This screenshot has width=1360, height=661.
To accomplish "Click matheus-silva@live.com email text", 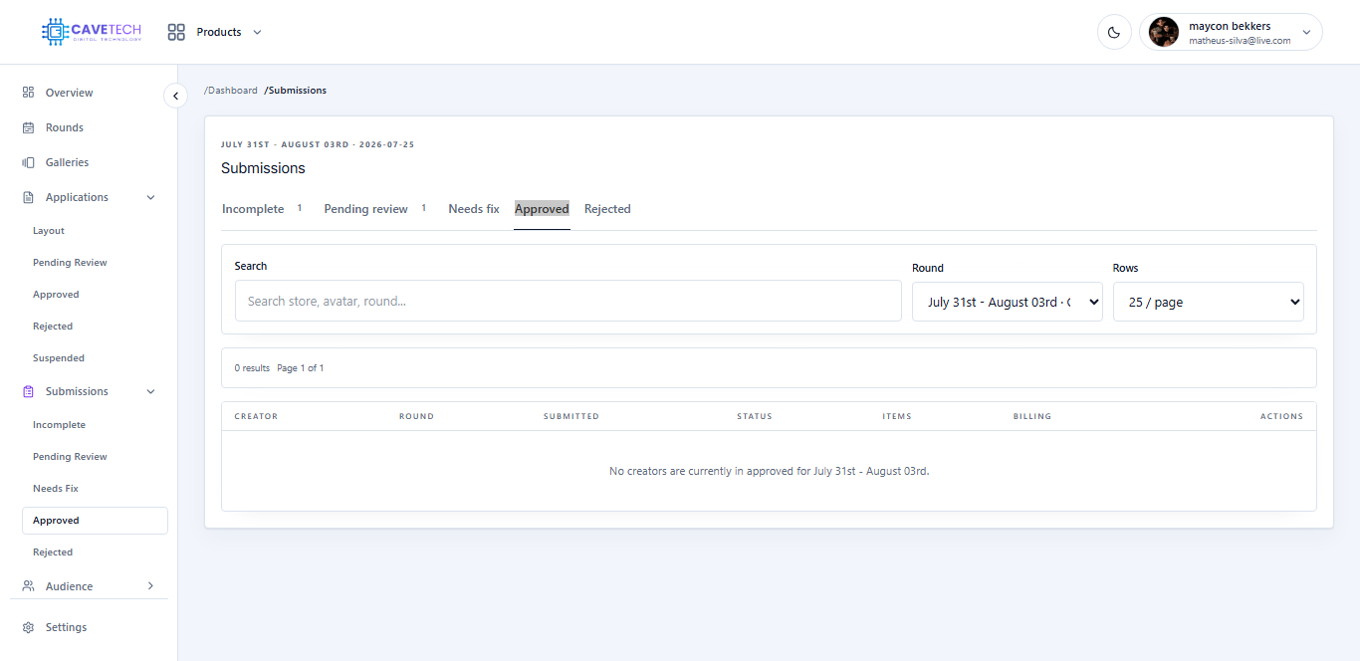I will pos(1240,41).
